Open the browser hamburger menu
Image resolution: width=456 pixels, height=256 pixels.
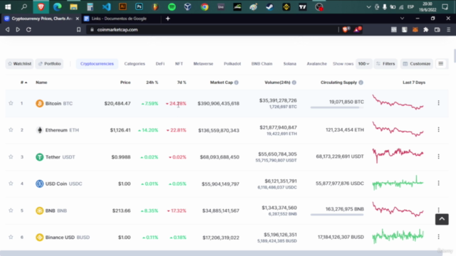point(448,30)
